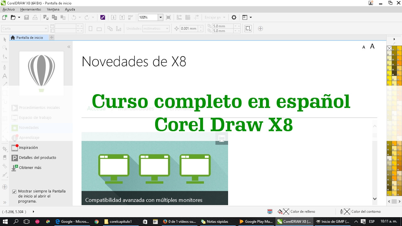Image resolution: width=402 pixels, height=226 pixels.
Task: Uncheck Mostrar siempre la Pantalla de inicio
Action: 14,191
